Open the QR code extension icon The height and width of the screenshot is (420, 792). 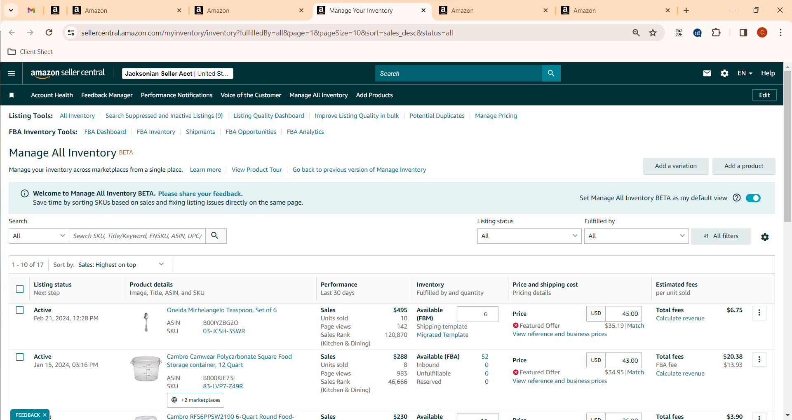click(679, 33)
